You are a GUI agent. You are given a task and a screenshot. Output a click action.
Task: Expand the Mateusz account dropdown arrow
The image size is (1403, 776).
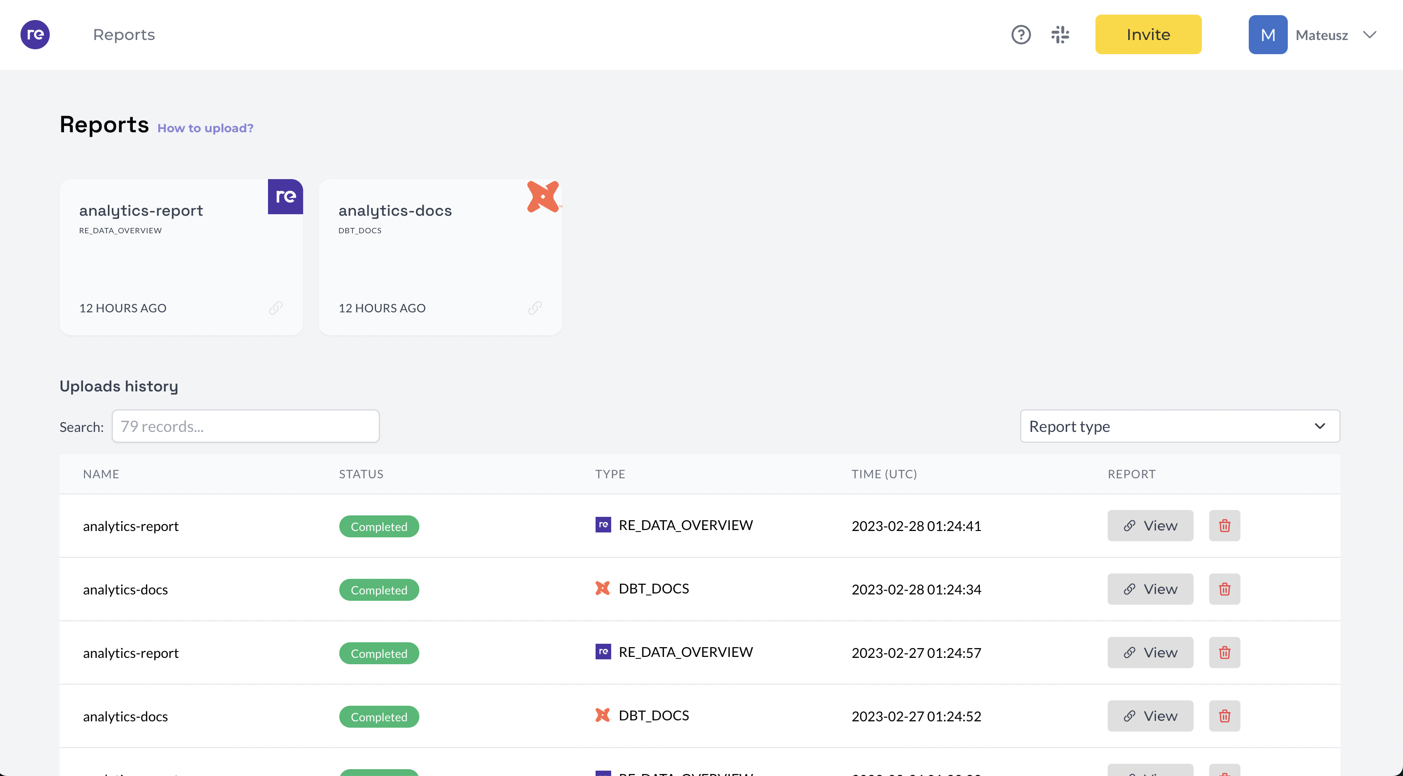(x=1370, y=35)
